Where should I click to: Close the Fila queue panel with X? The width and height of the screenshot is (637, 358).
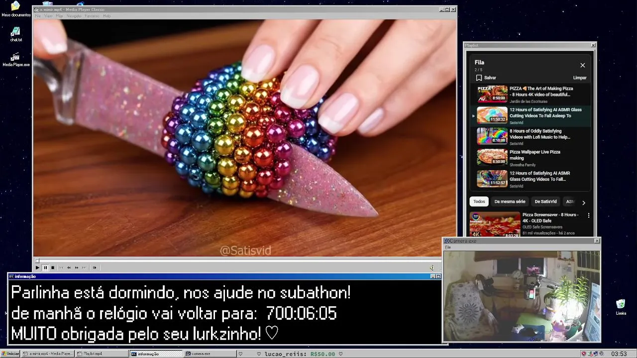click(583, 65)
